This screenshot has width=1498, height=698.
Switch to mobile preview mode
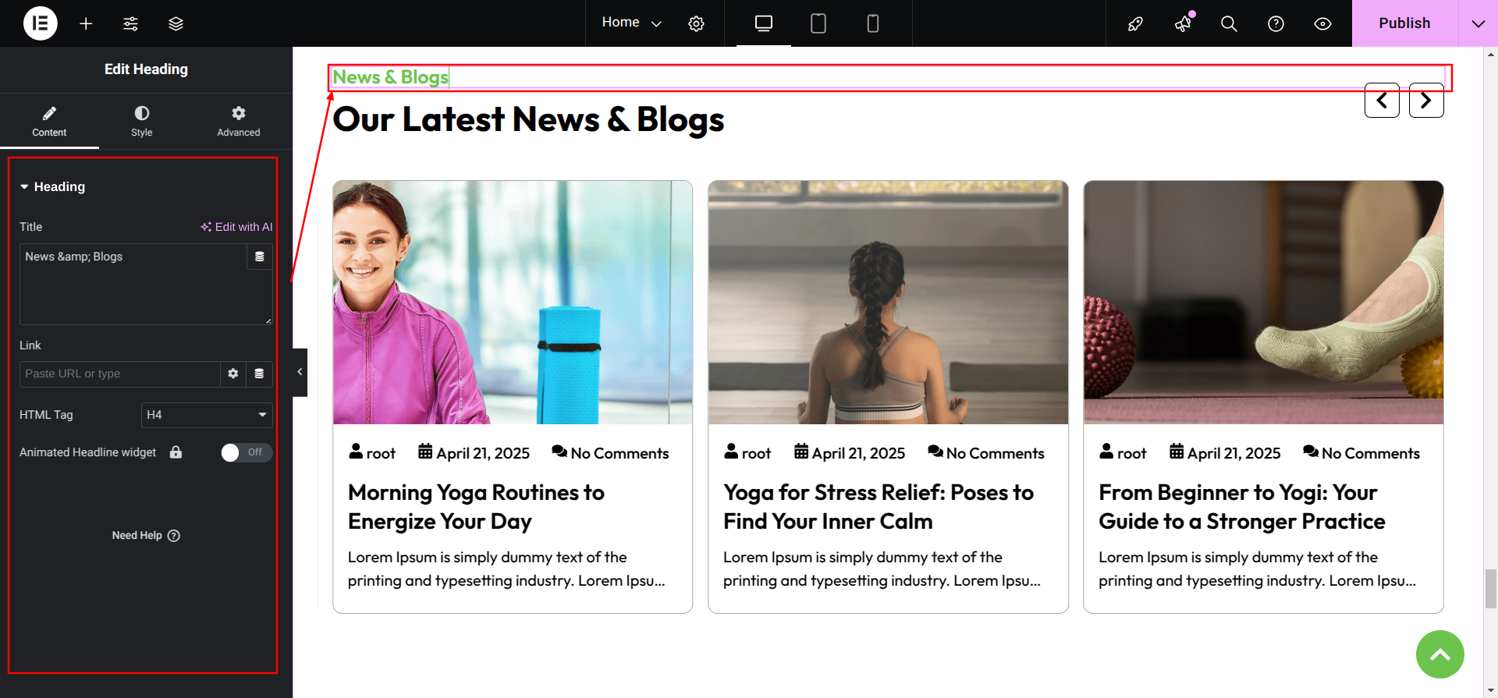(873, 23)
